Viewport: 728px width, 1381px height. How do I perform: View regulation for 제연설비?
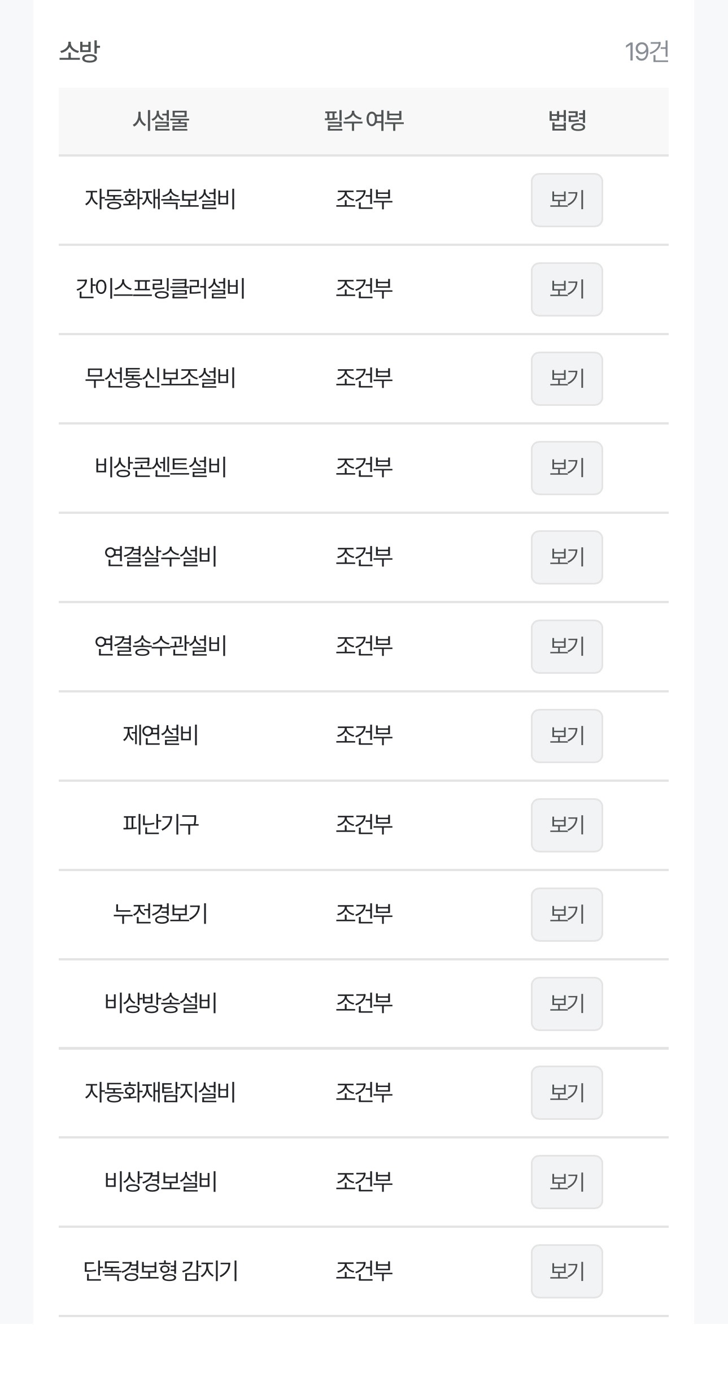coord(566,736)
